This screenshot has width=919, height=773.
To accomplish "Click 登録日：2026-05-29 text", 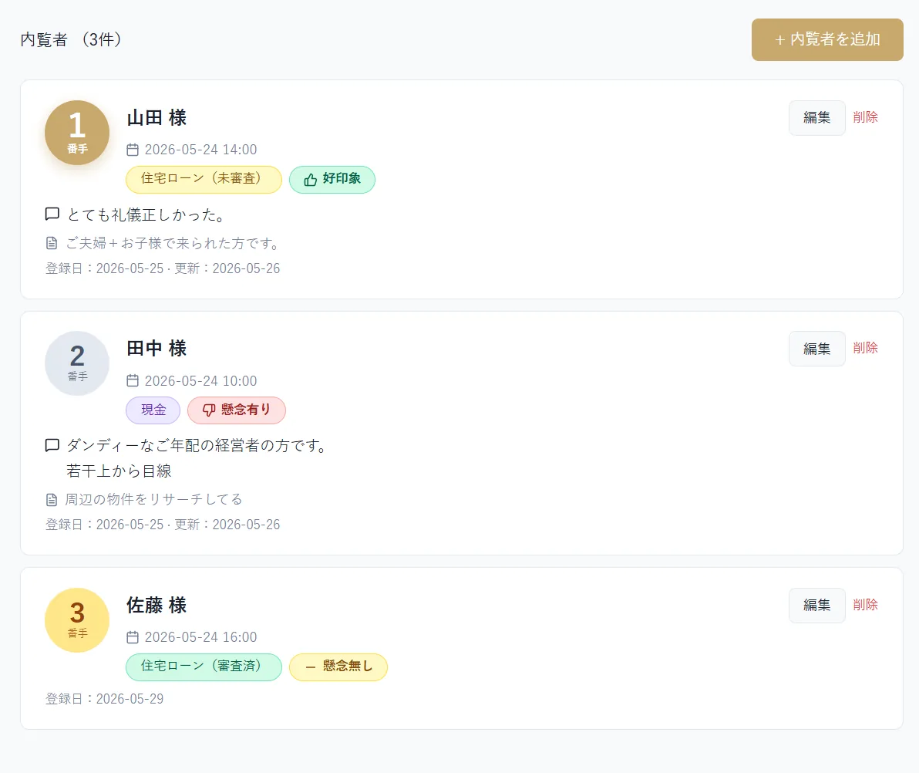I will pos(104,698).
